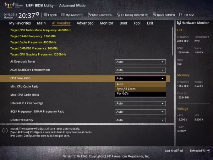
Task: Click the memory capacity 16384 MB
Action: pyautogui.click(x=183, y=97)
